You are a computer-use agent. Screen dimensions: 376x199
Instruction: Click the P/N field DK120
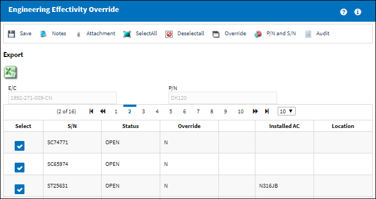pos(223,98)
